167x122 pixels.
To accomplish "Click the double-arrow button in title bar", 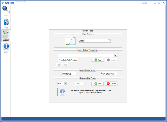I will pyautogui.click(x=144, y=3).
